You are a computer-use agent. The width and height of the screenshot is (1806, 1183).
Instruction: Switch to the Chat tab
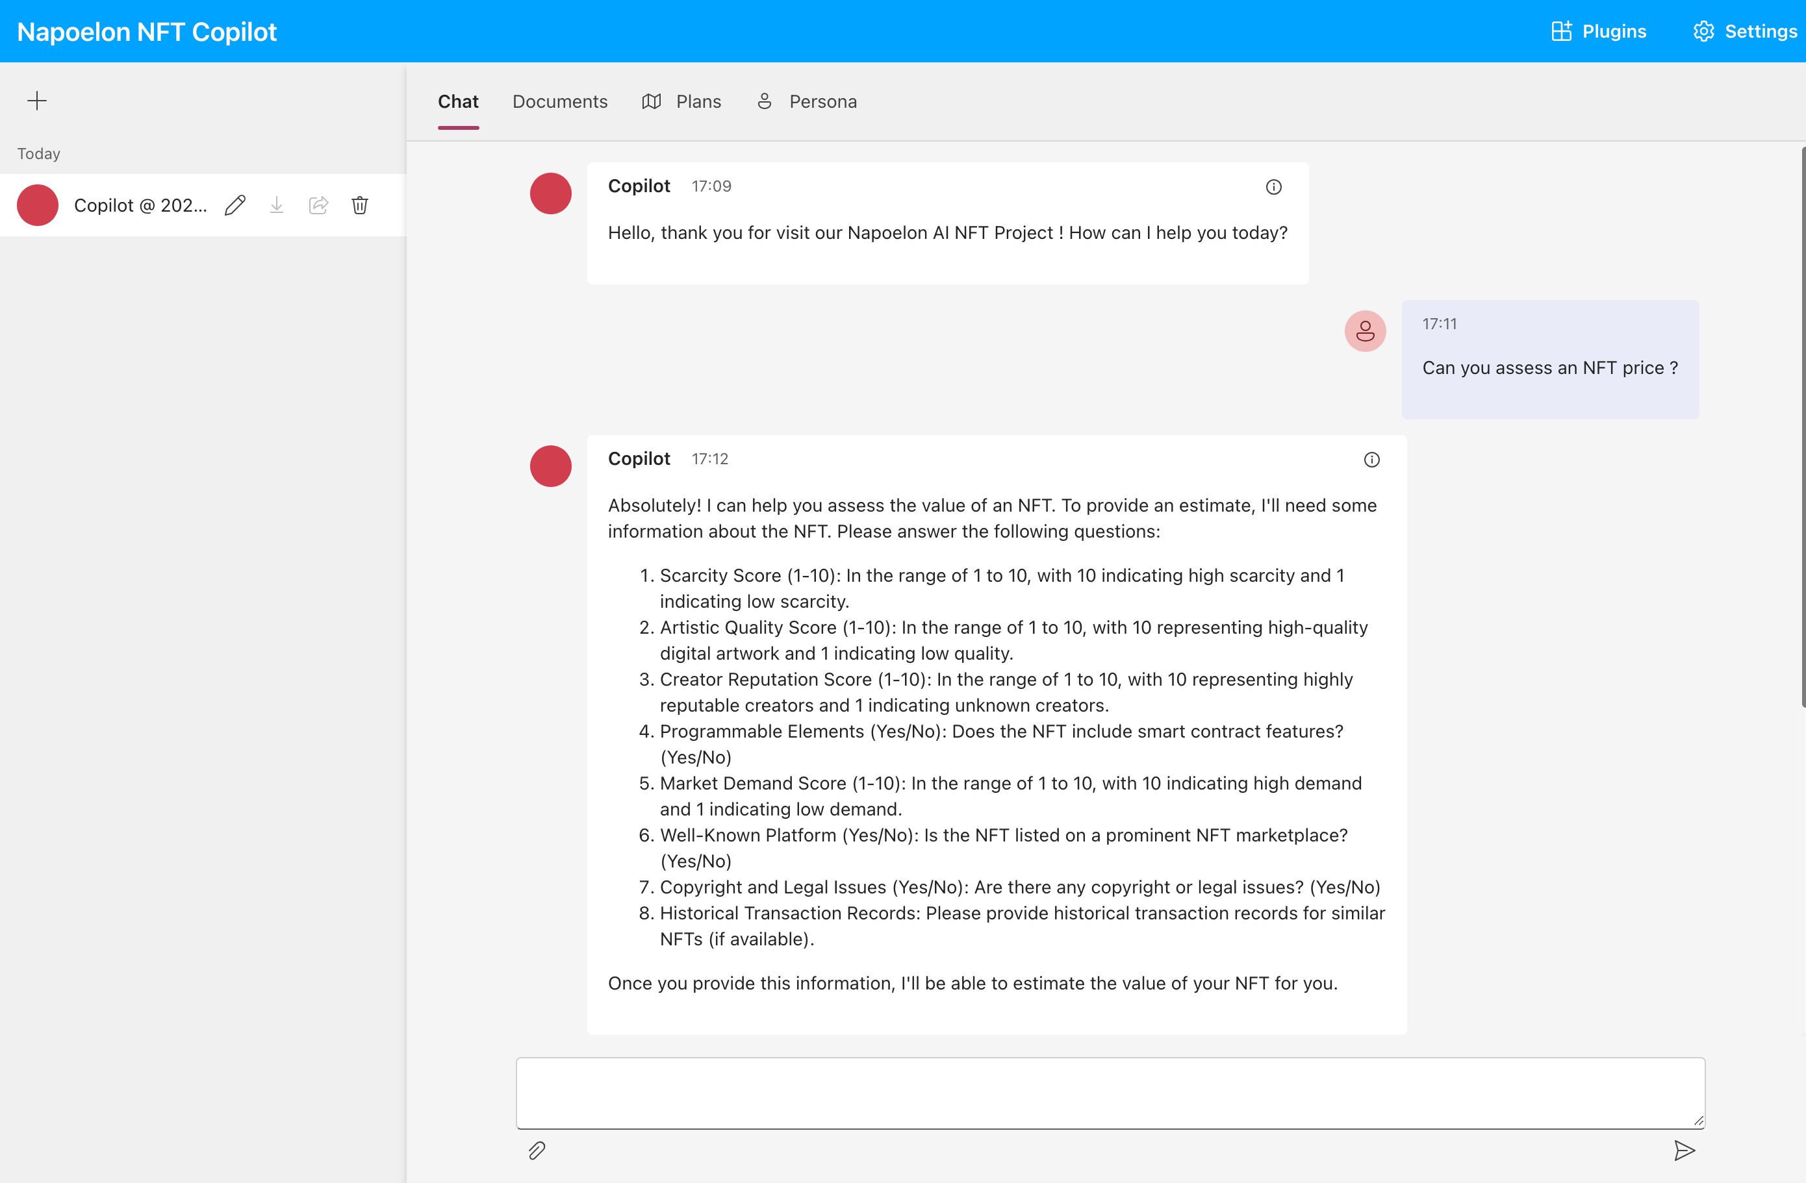pos(459,102)
